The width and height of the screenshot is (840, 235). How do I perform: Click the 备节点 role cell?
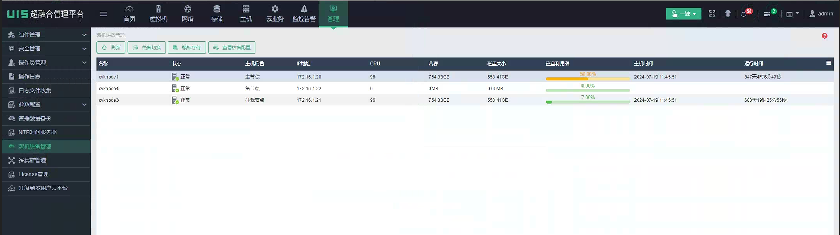252,88
